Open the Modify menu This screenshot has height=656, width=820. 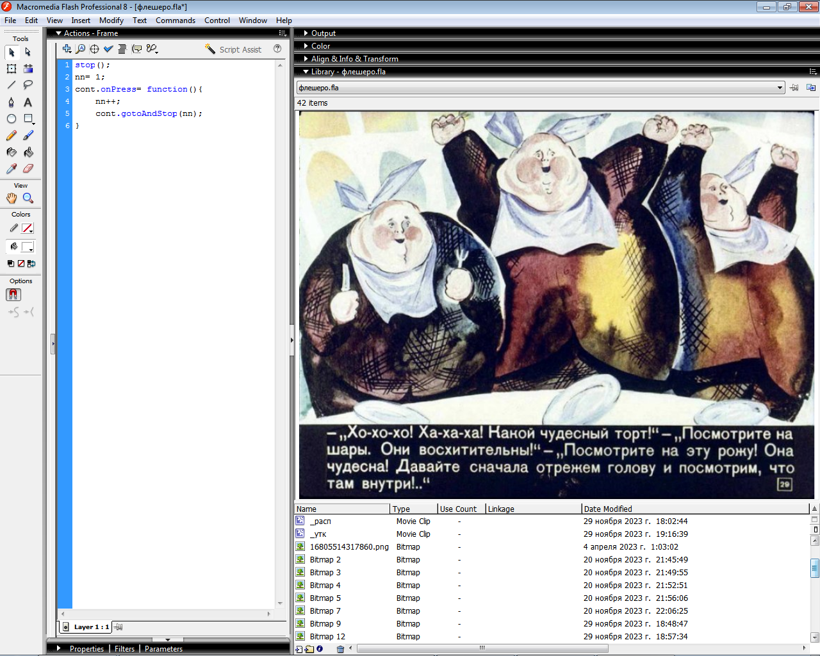(111, 20)
